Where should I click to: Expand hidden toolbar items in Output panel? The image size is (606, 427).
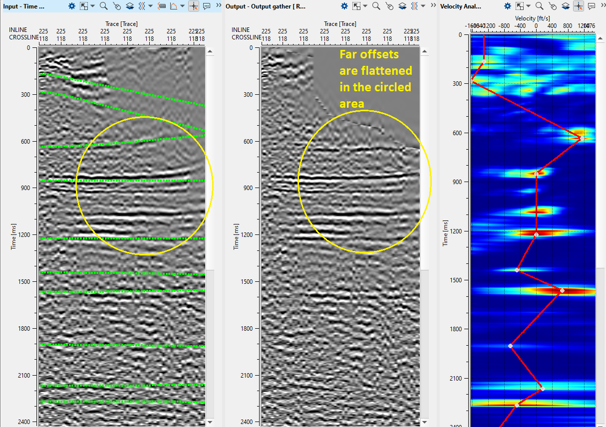(434, 6)
